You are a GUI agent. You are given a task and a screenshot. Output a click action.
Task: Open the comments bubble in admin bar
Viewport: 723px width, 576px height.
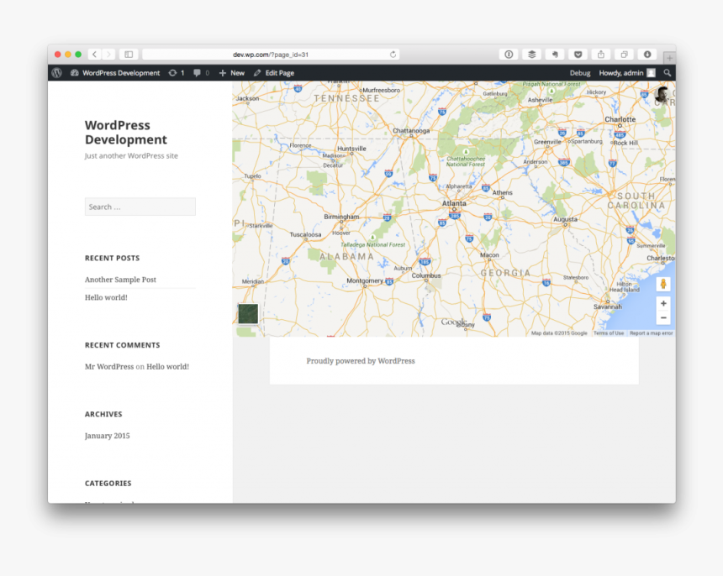click(202, 73)
